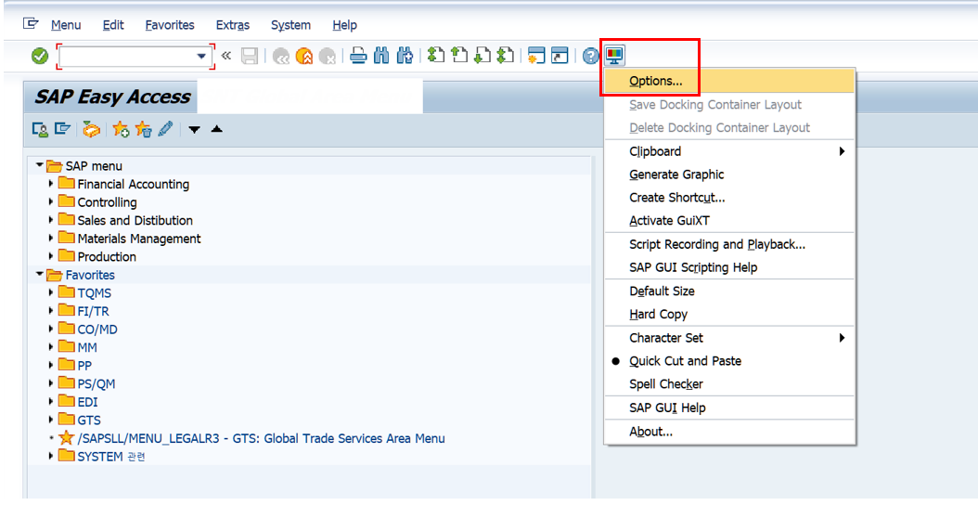Image resolution: width=978 pixels, height=505 pixels.
Task: Select the SYSTEM 관련 folder
Action: coord(111,457)
